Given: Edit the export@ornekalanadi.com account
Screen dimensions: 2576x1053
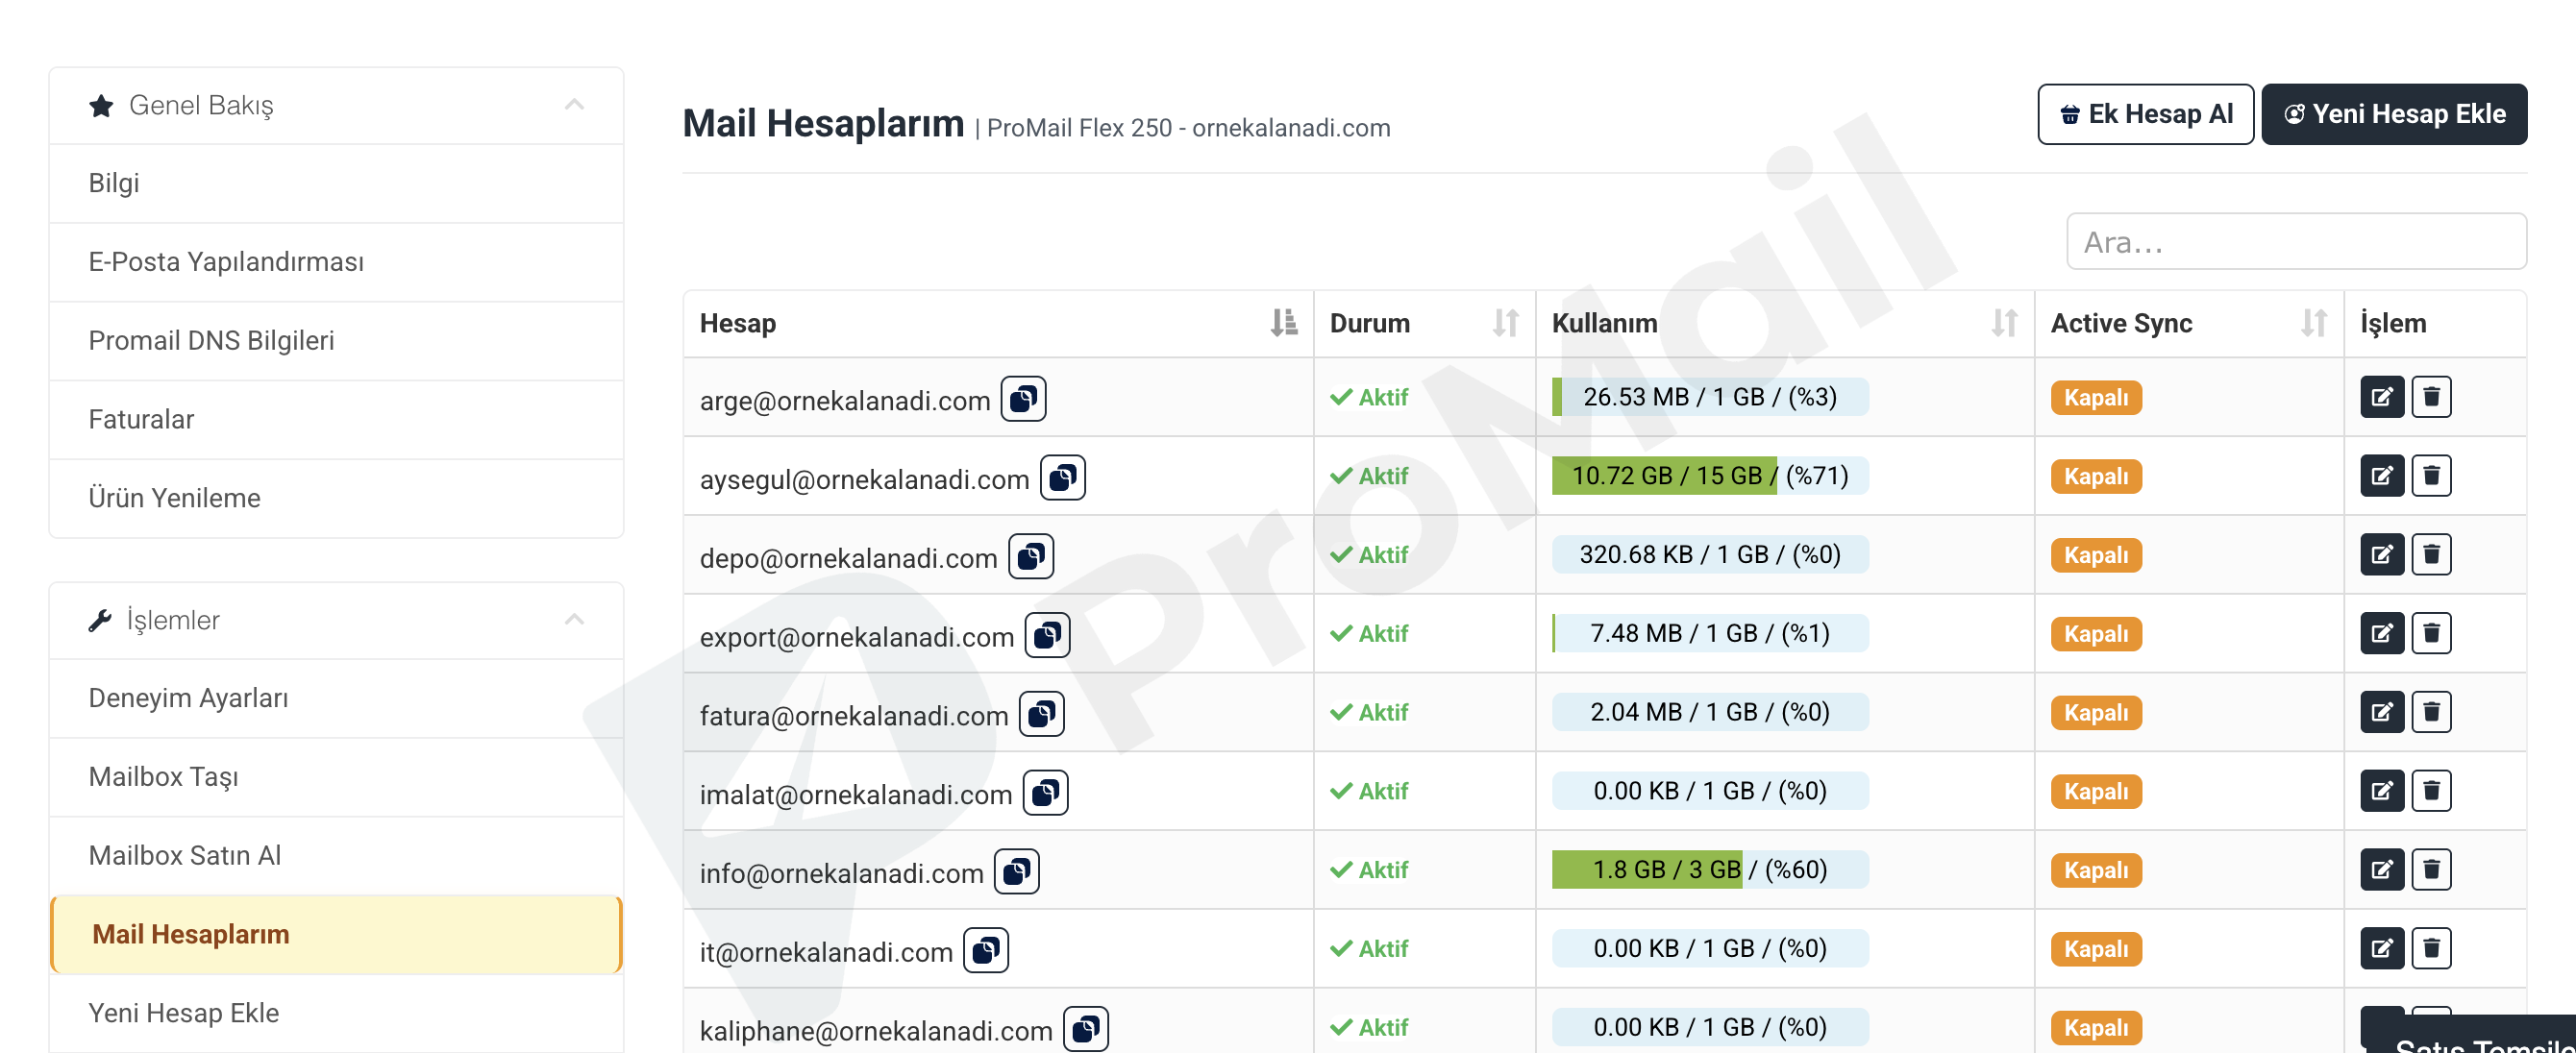Looking at the screenshot, I should point(2382,633).
